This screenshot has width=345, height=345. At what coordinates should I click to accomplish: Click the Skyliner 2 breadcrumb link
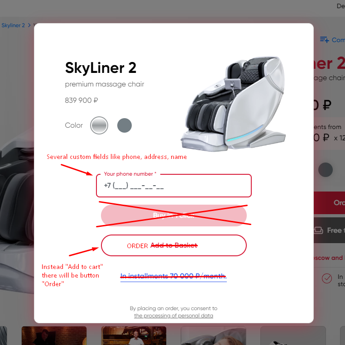[x=13, y=25]
